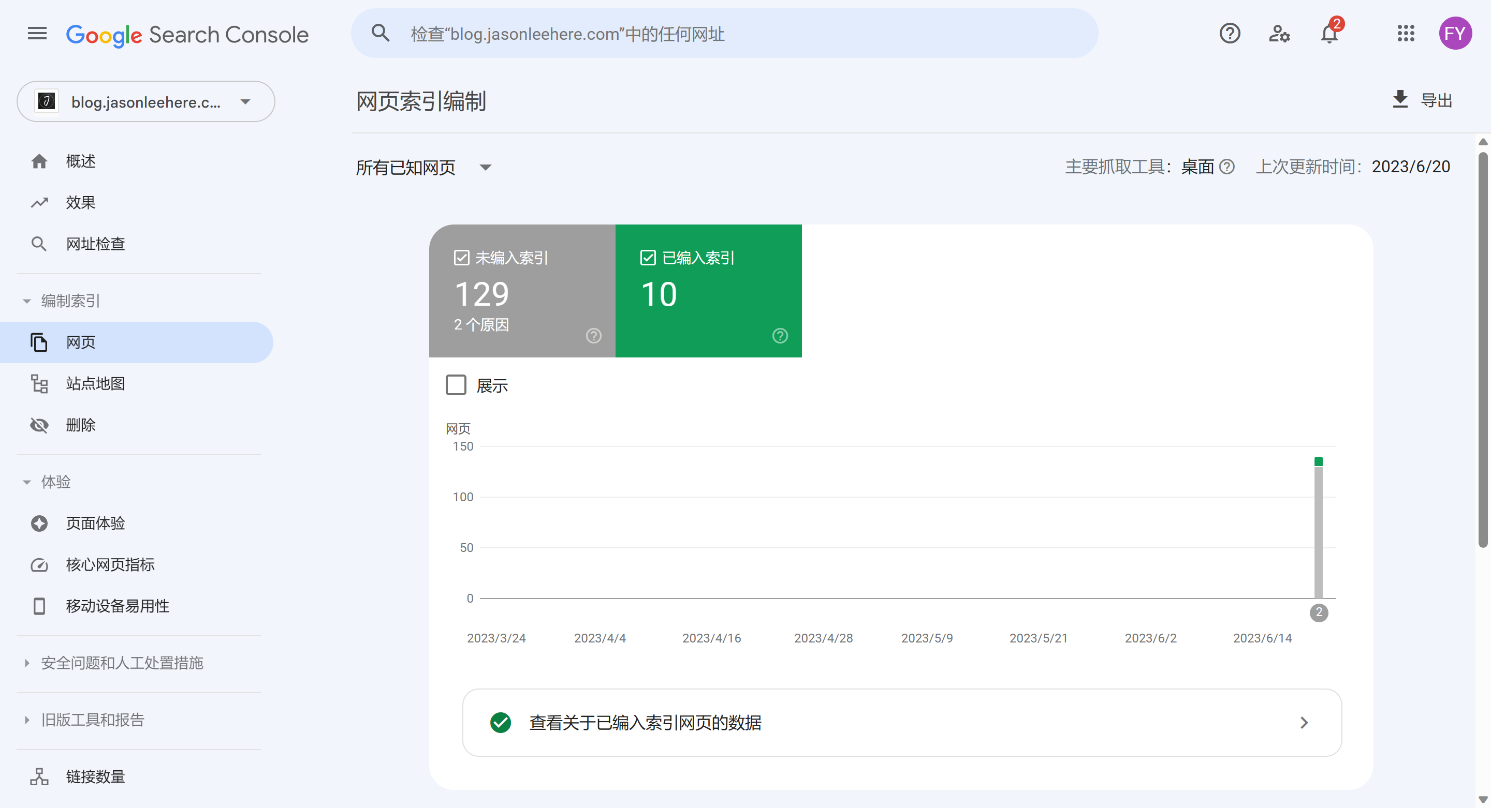Screen dimensions: 1491x808
Task: Open 效果 report in sidebar
Action: point(137,202)
